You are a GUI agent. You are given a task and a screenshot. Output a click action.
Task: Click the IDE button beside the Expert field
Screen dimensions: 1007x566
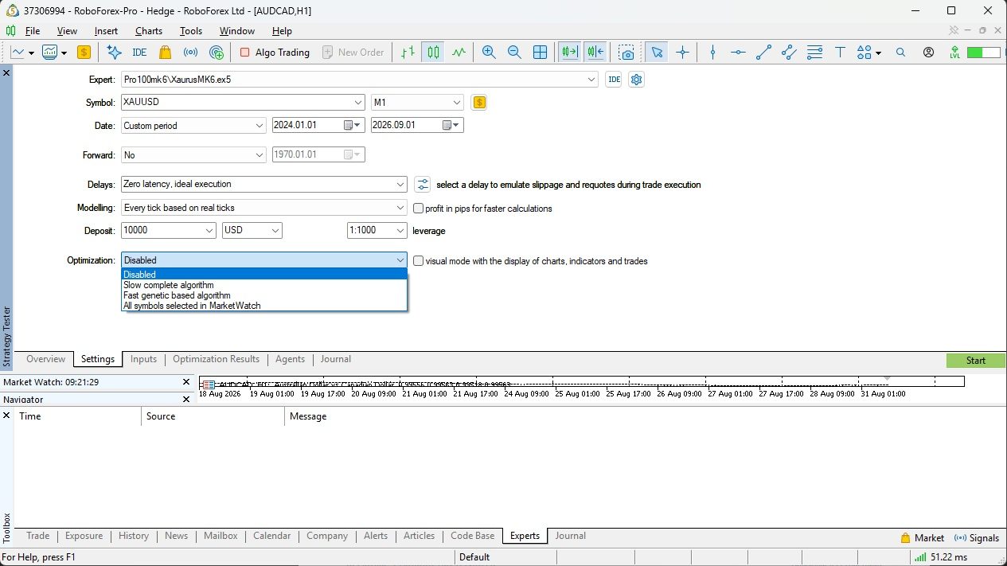614,80
